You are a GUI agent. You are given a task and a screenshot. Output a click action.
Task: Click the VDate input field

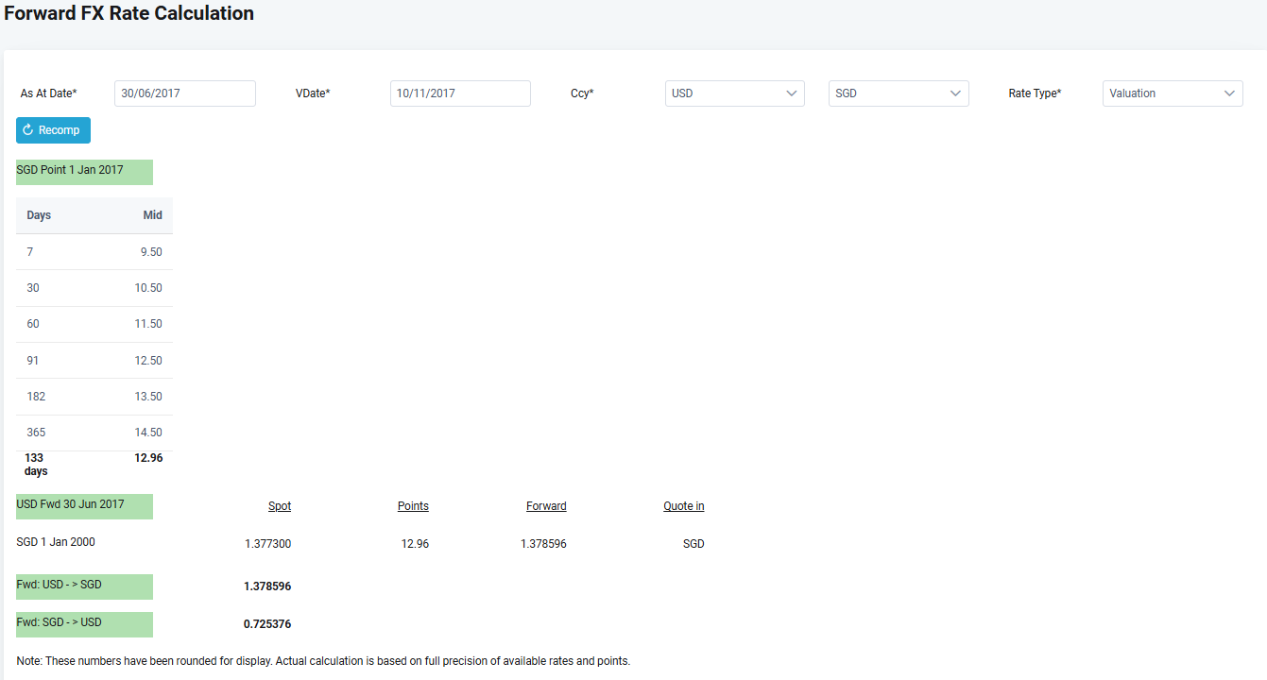460,93
